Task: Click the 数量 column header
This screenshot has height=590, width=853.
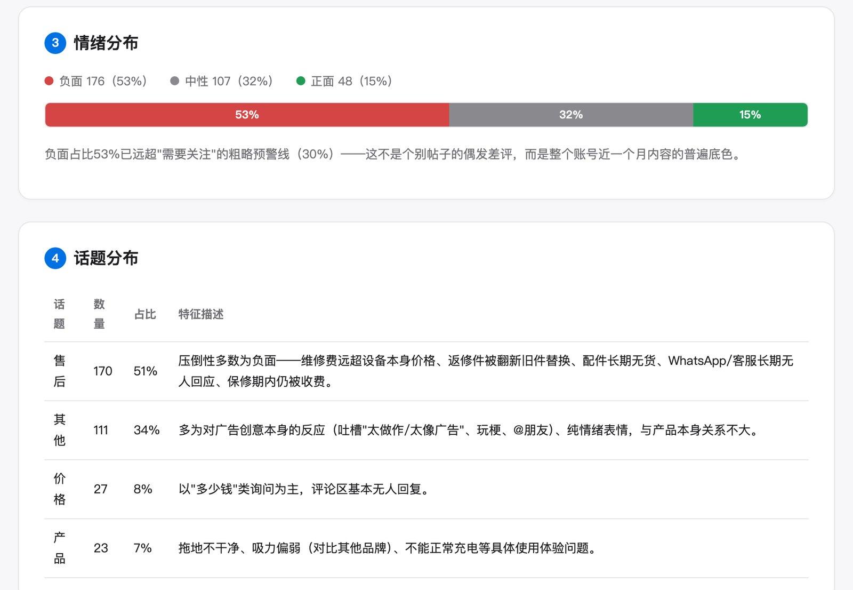Action: (99, 314)
